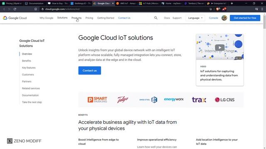The image size is (266, 149).
Task: Select Overview in the sidebar
Action: [27, 54]
